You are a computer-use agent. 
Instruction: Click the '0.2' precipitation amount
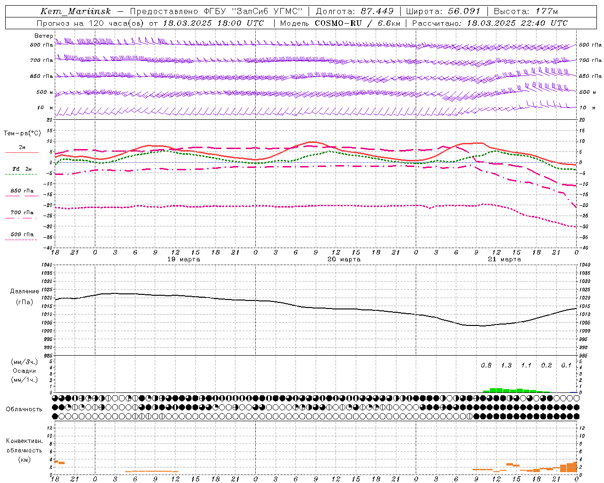tap(546, 366)
